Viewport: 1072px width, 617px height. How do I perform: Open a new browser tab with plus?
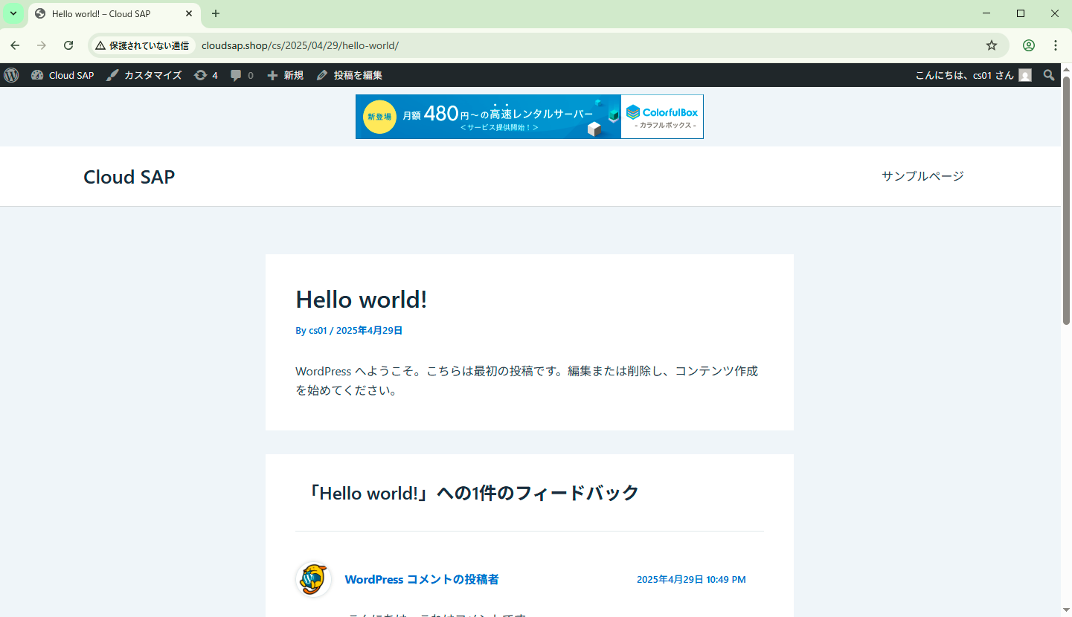click(216, 13)
